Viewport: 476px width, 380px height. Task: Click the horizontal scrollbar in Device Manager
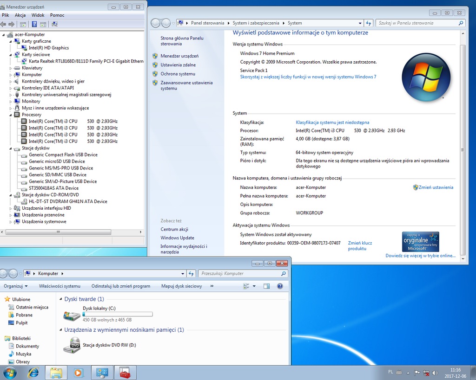click(58, 232)
